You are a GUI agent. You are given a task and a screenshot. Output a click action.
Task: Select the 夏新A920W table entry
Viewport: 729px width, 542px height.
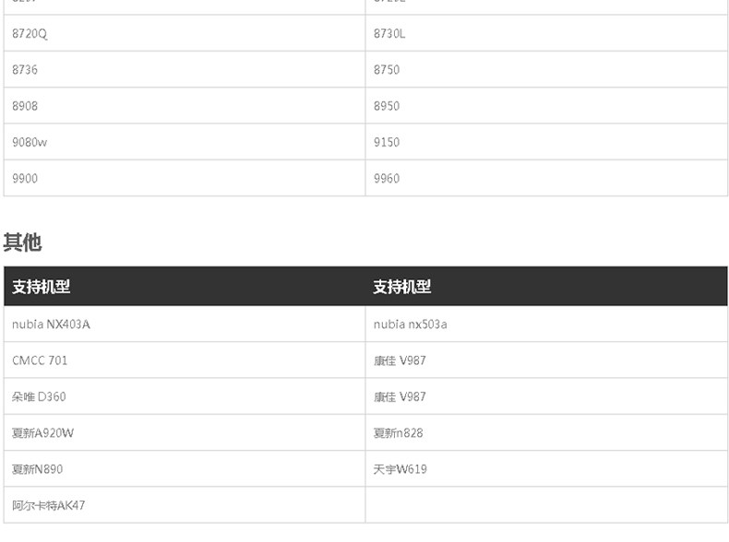click(x=42, y=432)
